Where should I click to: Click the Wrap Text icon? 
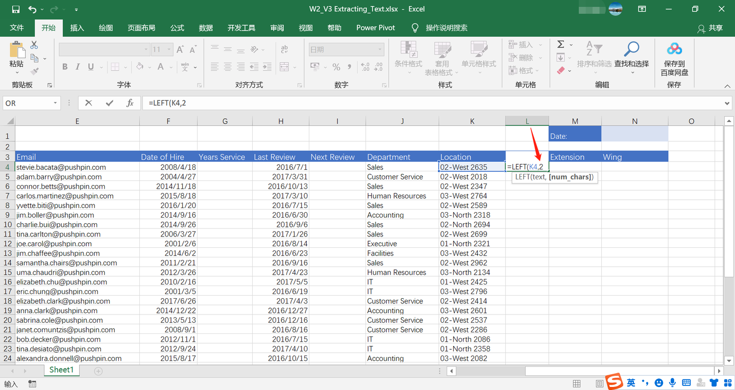tap(284, 49)
